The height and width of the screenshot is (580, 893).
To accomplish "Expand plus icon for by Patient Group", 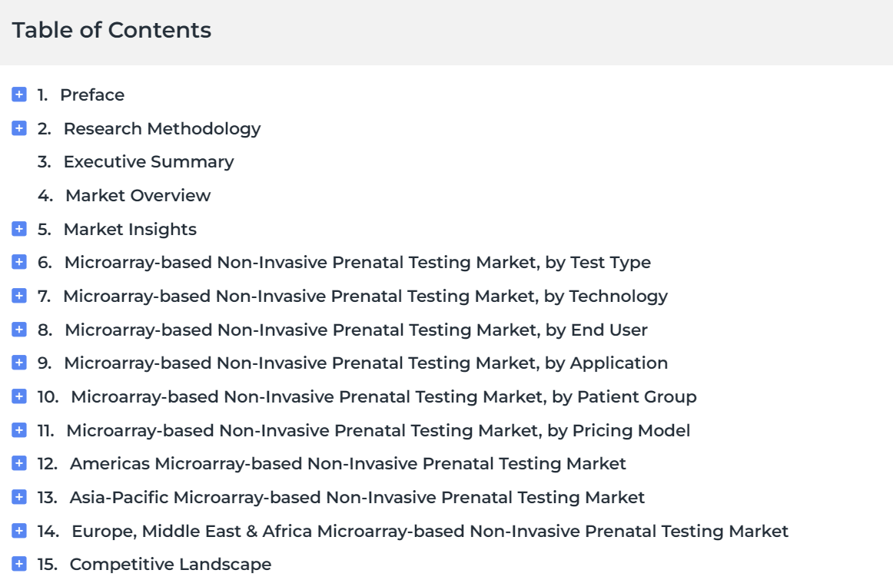I will coord(18,396).
